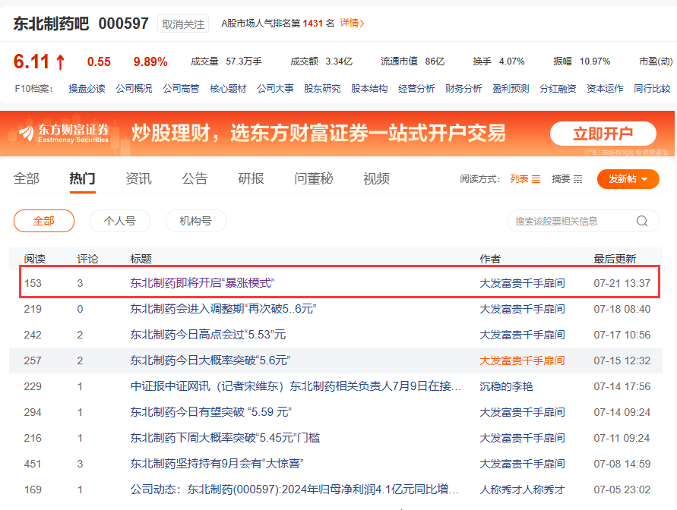677x510 pixels.
Task: Click author 大发富贵千手扉间 in 07-21 13:37 row
Action: pyautogui.click(x=522, y=283)
